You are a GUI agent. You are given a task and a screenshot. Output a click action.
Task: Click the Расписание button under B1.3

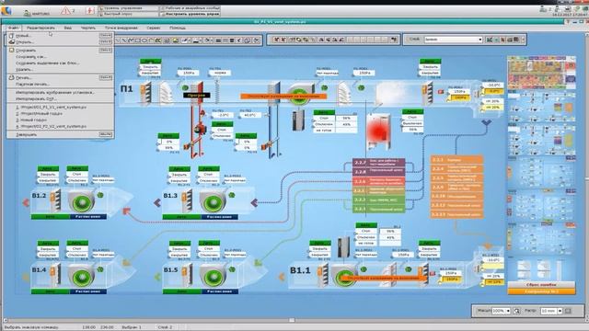(x=219, y=217)
